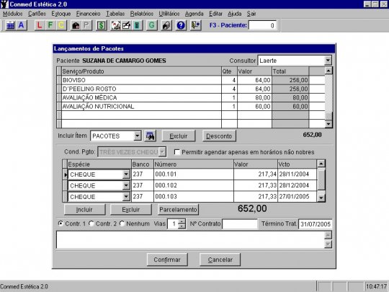Select the Contr. 2 radio button

91,224
